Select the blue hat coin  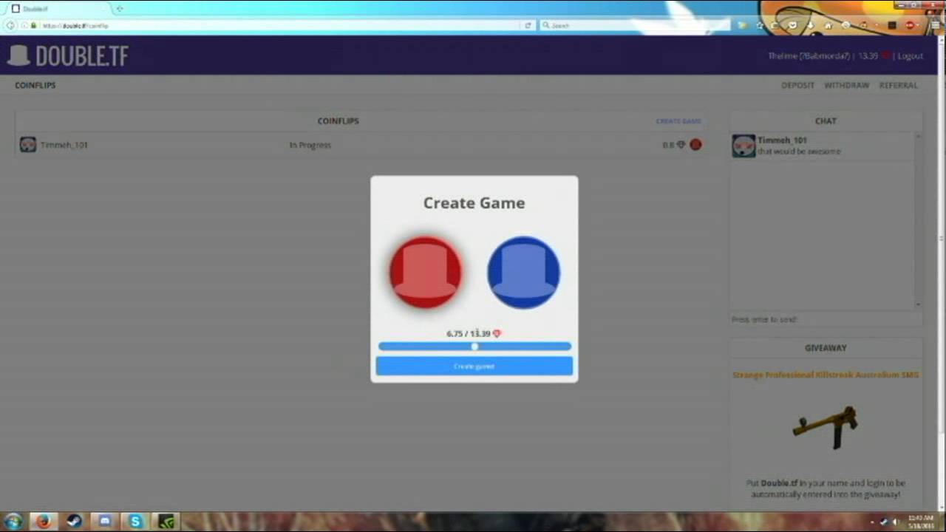click(x=523, y=272)
